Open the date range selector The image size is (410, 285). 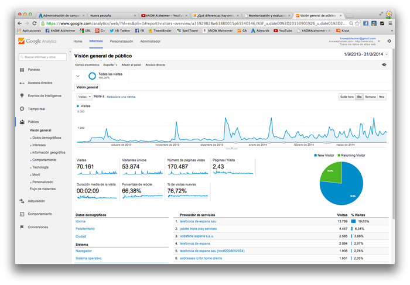tap(365, 54)
